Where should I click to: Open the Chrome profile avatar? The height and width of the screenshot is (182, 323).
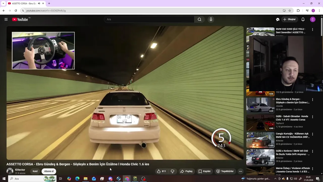(x=313, y=11)
